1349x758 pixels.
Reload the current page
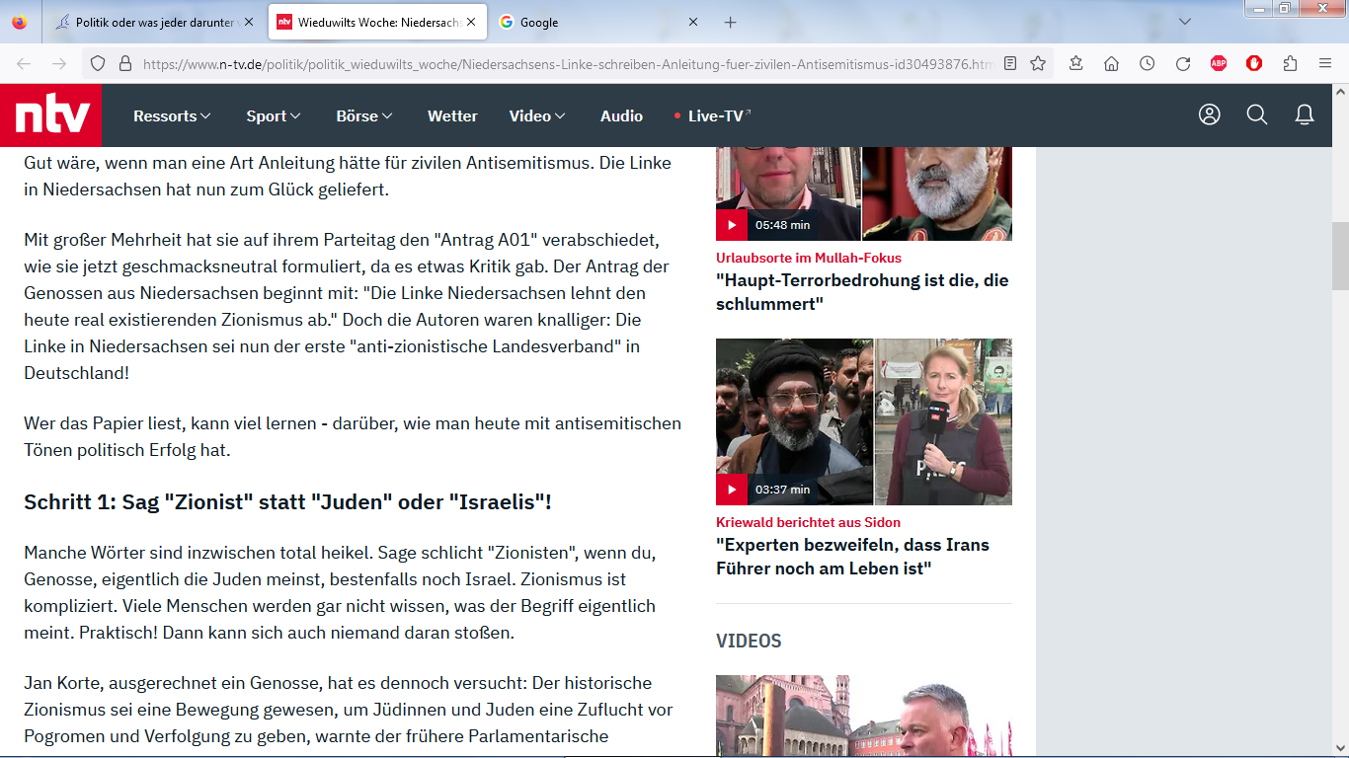[1182, 63]
